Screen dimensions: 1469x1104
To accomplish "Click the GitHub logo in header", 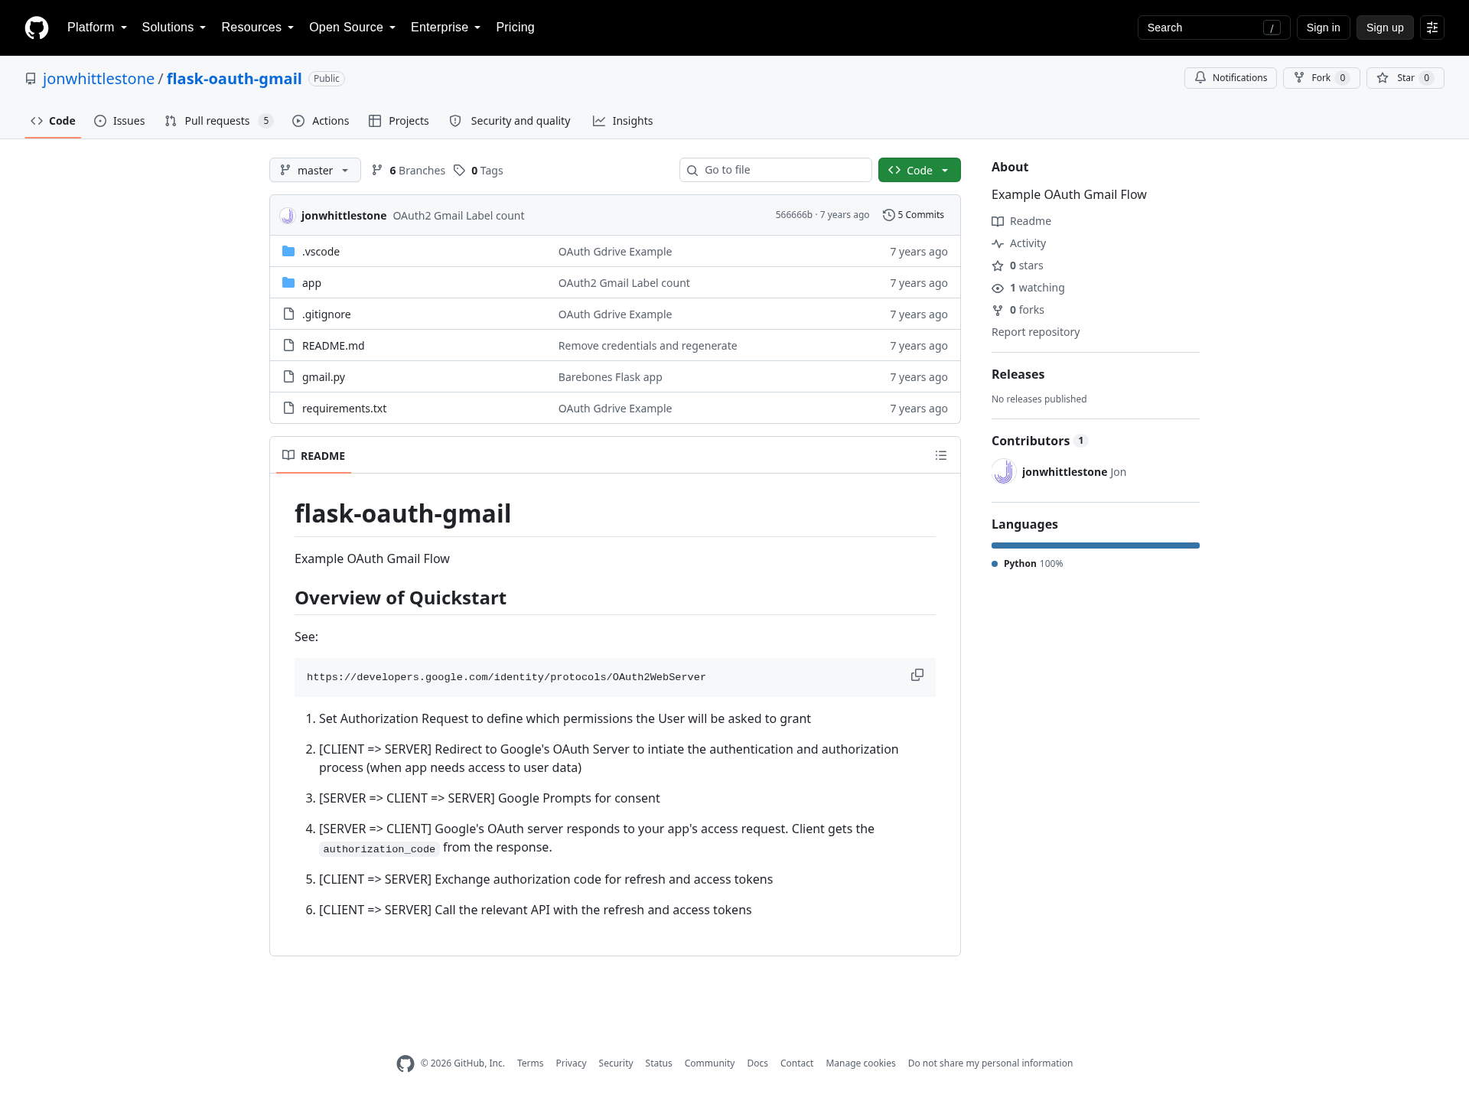I will click(x=37, y=28).
